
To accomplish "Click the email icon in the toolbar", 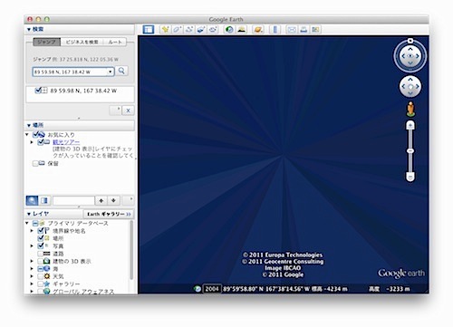I will (292, 30).
